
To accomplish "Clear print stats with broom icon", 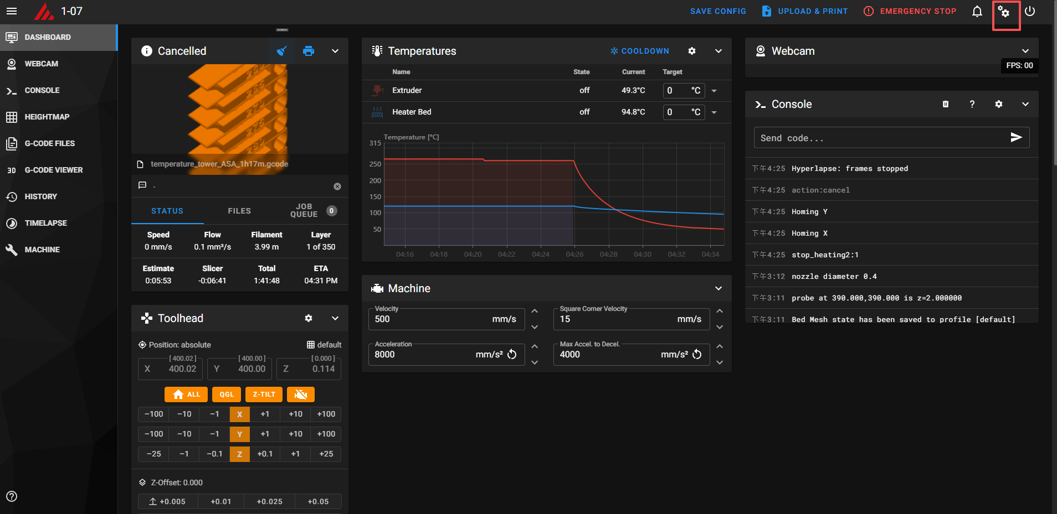I will pyautogui.click(x=281, y=51).
